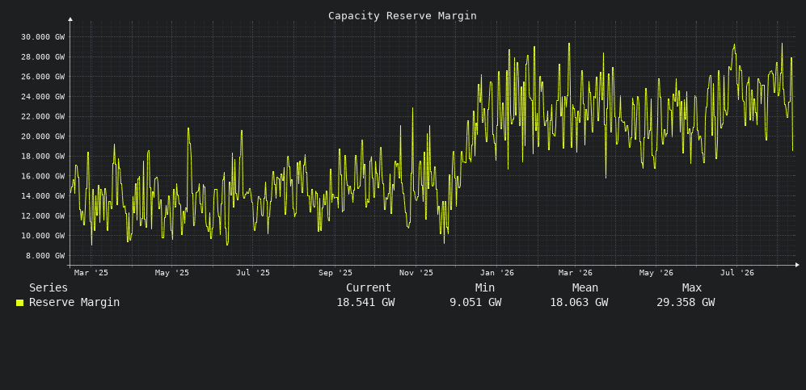Click the May '25 x-axis label
The height and width of the screenshot is (390, 806).
pos(171,273)
